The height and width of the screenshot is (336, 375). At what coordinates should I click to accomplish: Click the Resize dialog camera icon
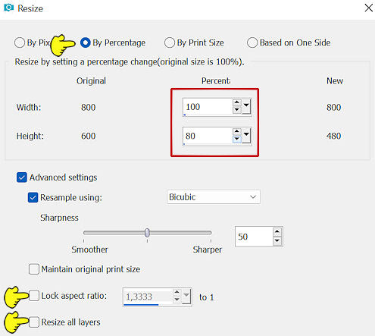pos(8,8)
